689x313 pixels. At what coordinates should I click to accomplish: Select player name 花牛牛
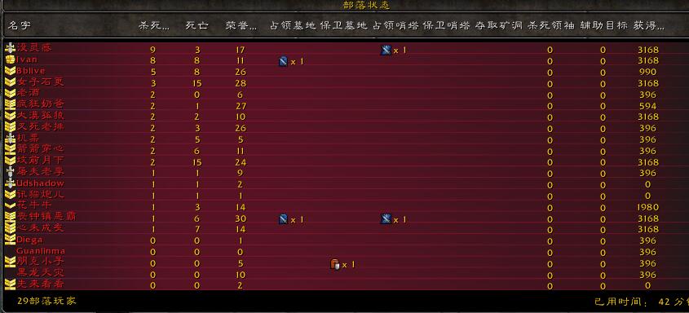coord(34,205)
